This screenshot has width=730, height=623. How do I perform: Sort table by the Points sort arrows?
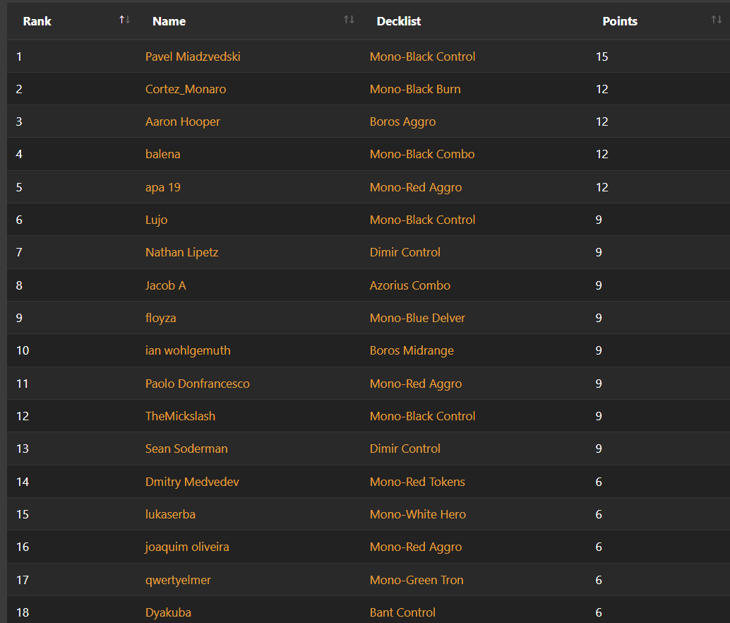(716, 20)
